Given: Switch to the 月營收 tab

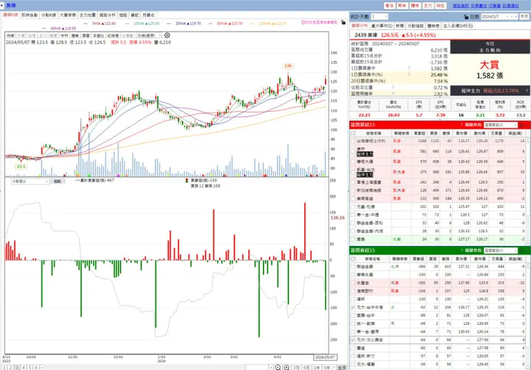Looking at the screenshot, I should pos(149,15).
